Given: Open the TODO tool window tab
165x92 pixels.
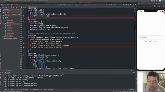Looking at the screenshot, I should coord(18,89).
